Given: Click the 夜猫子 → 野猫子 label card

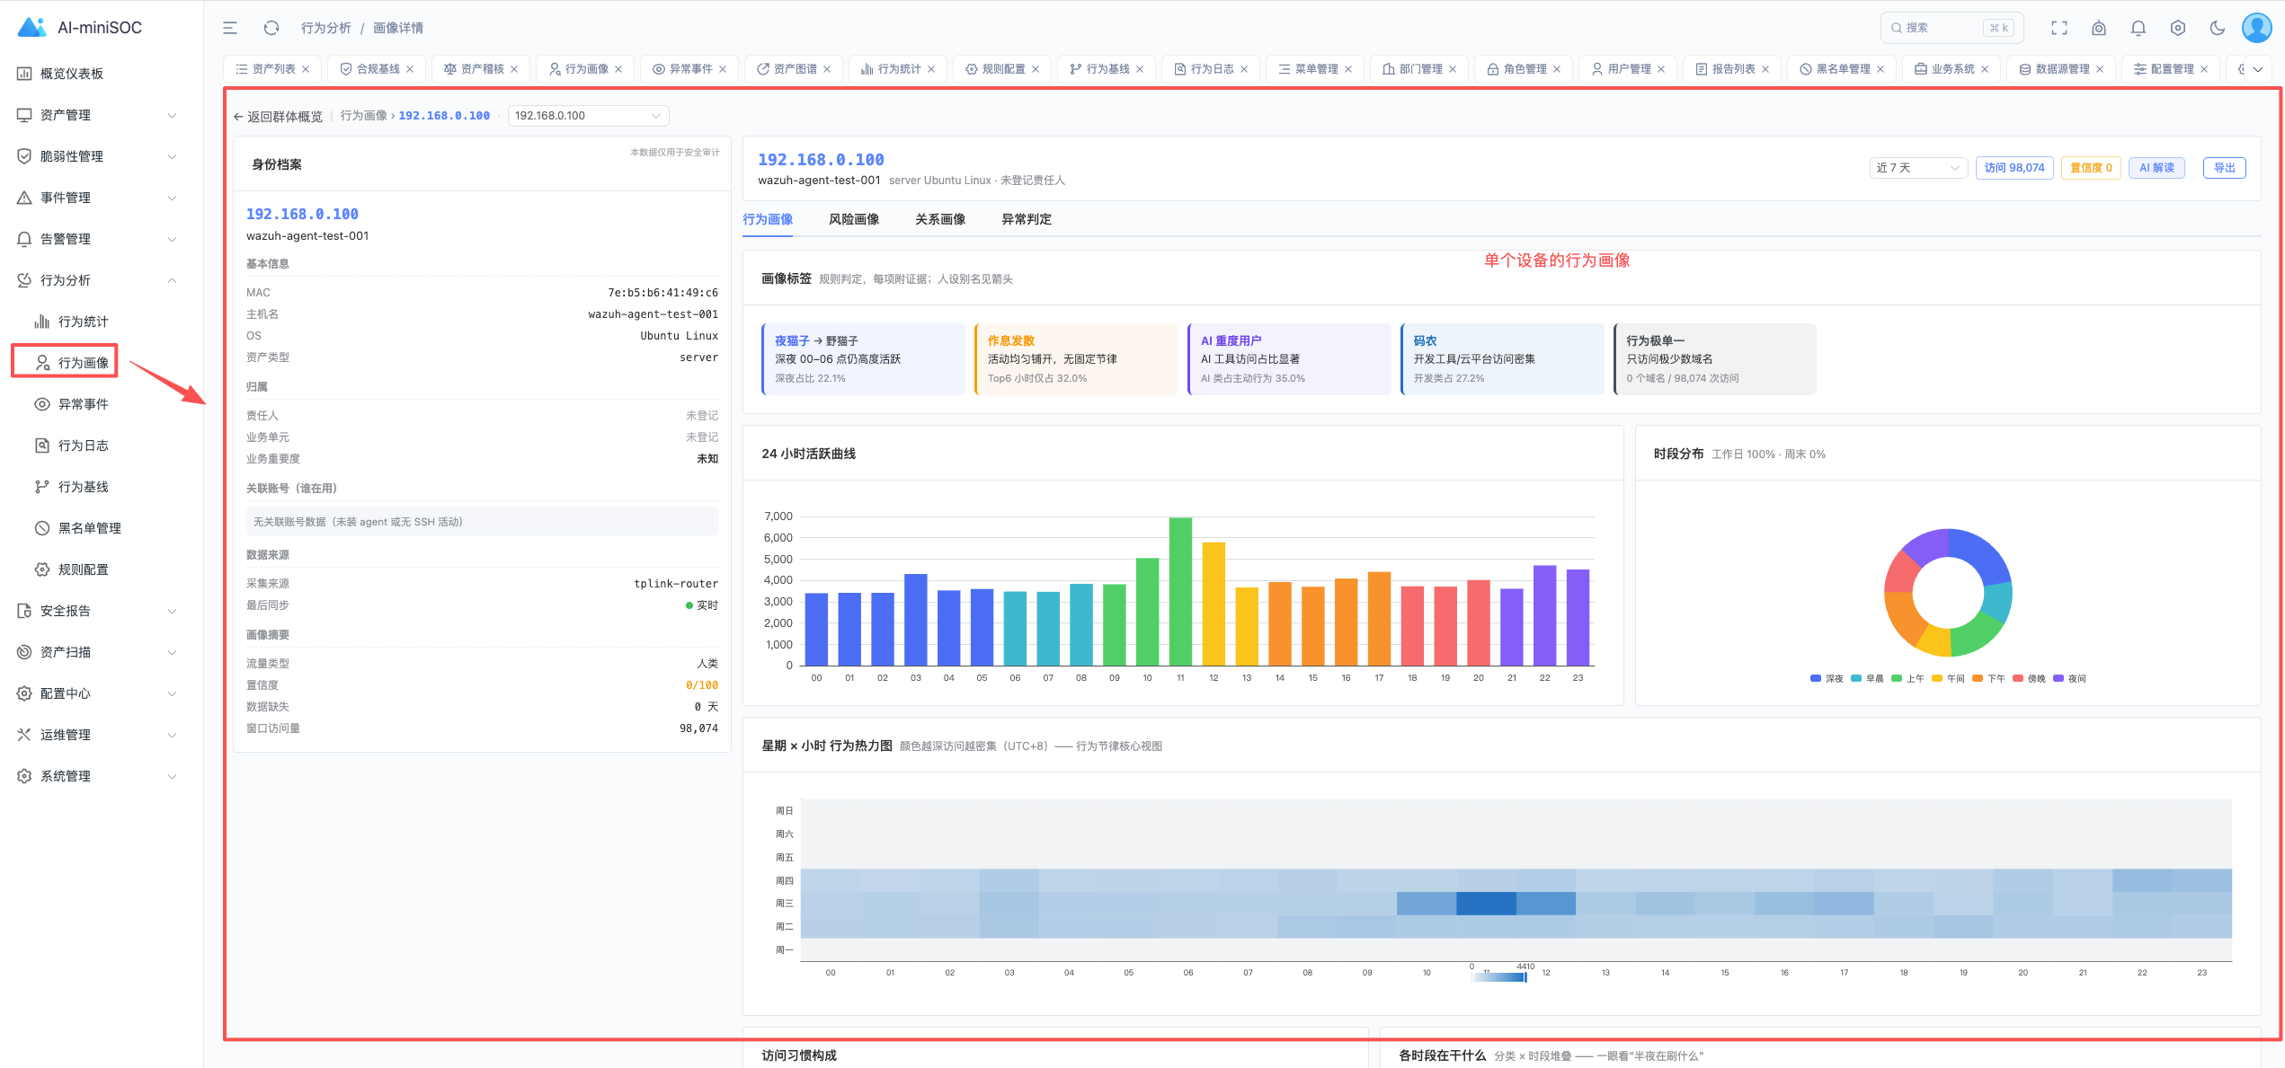Looking at the screenshot, I should point(863,359).
